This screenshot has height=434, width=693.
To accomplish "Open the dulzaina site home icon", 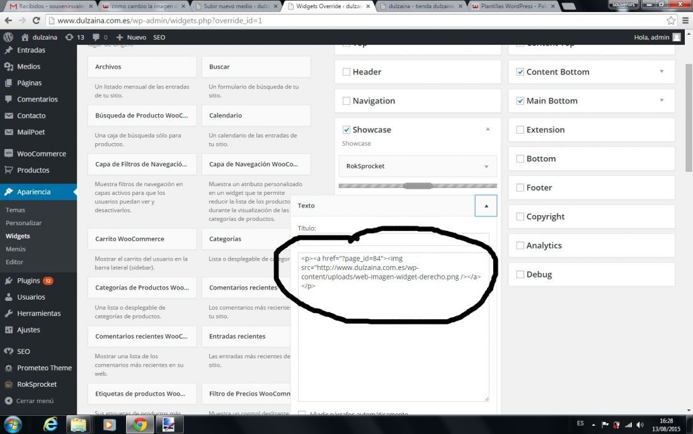I will click(25, 37).
